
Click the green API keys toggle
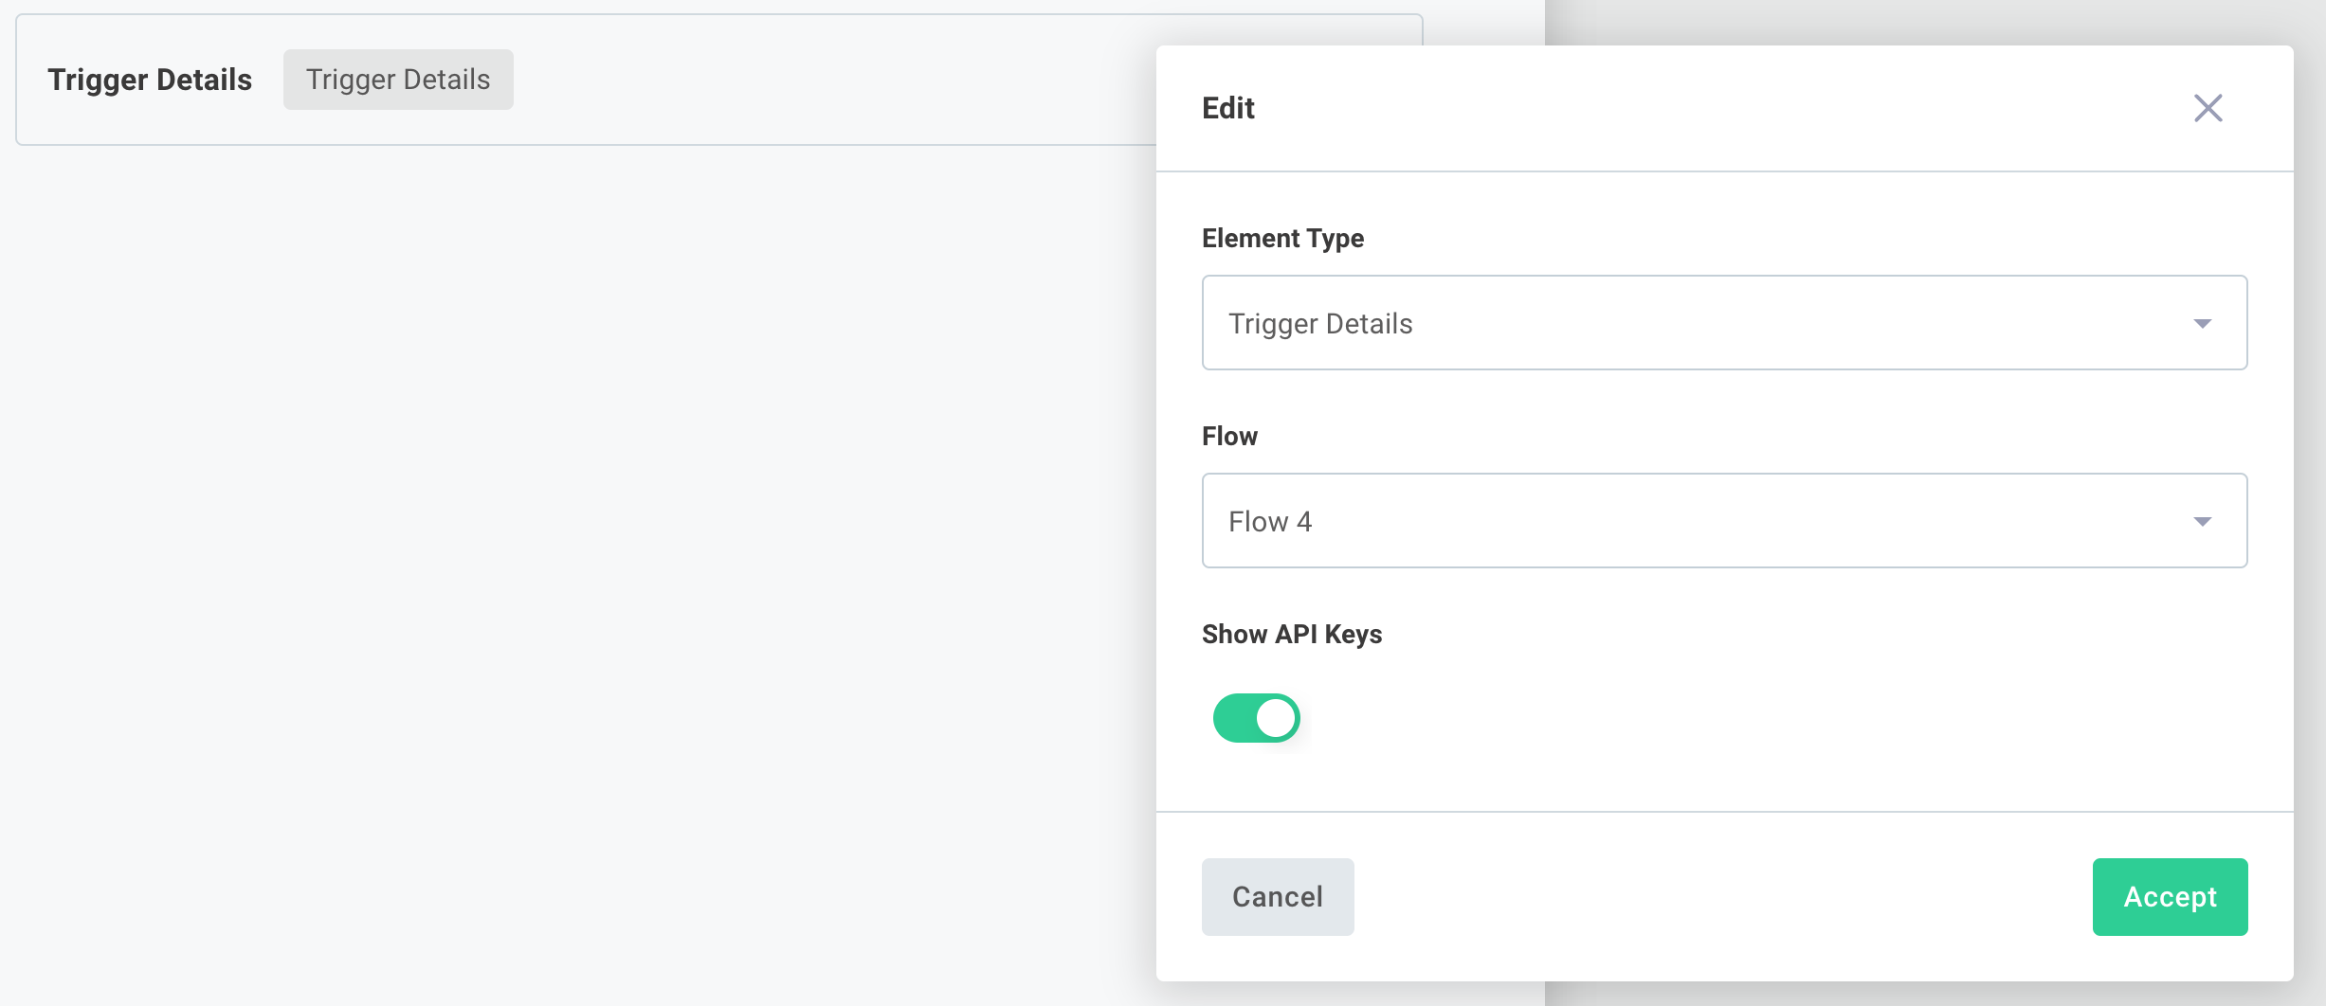[1256, 717]
